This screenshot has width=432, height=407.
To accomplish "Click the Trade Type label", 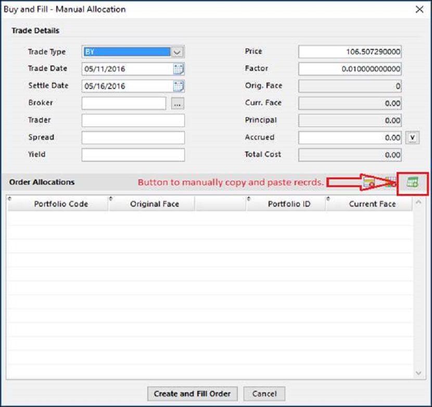I will click(x=47, y=52).
